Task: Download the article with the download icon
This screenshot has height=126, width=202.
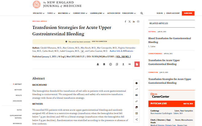Action: coord(123,64)
